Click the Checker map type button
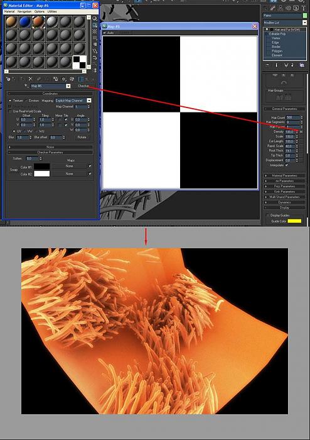310x440 pixels. (83, 86)
